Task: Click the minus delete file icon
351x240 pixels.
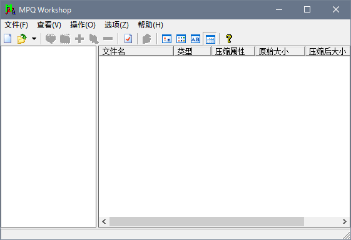Action: pos(108,39)
